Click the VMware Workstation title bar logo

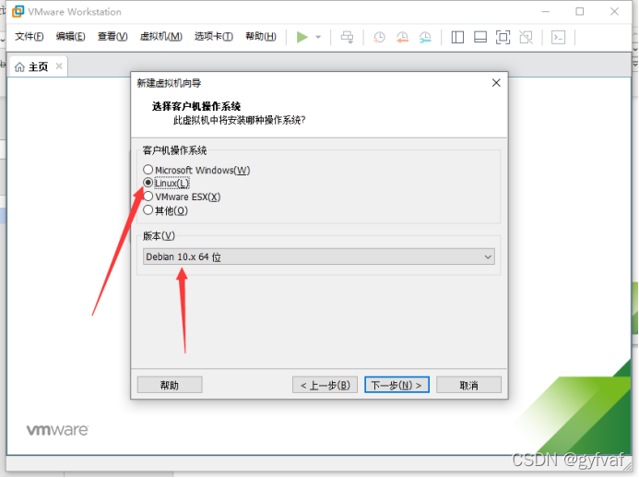click(18, 11)
